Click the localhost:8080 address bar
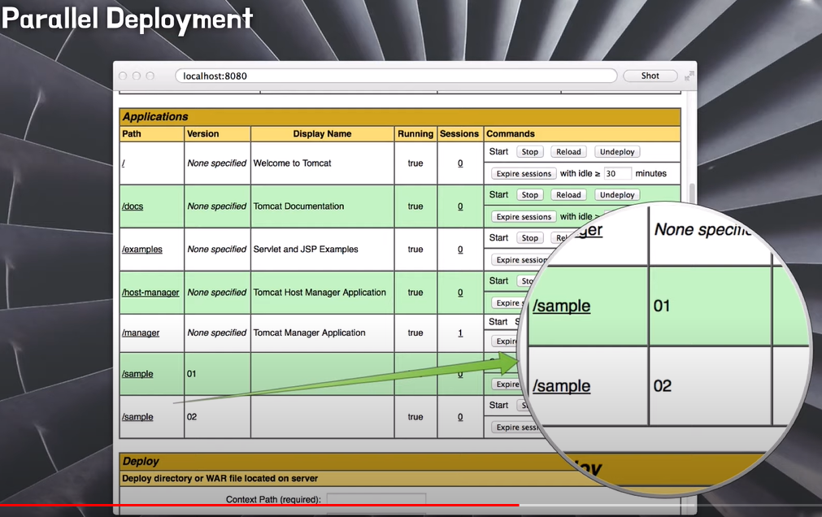 pos(396,76)
